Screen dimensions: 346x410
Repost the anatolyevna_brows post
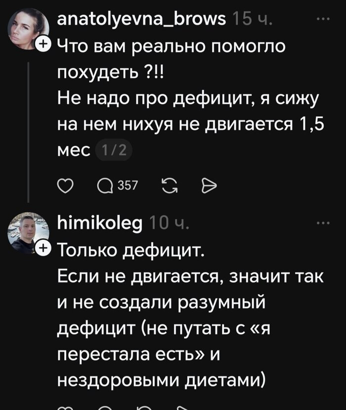click(x=169, y=185)
